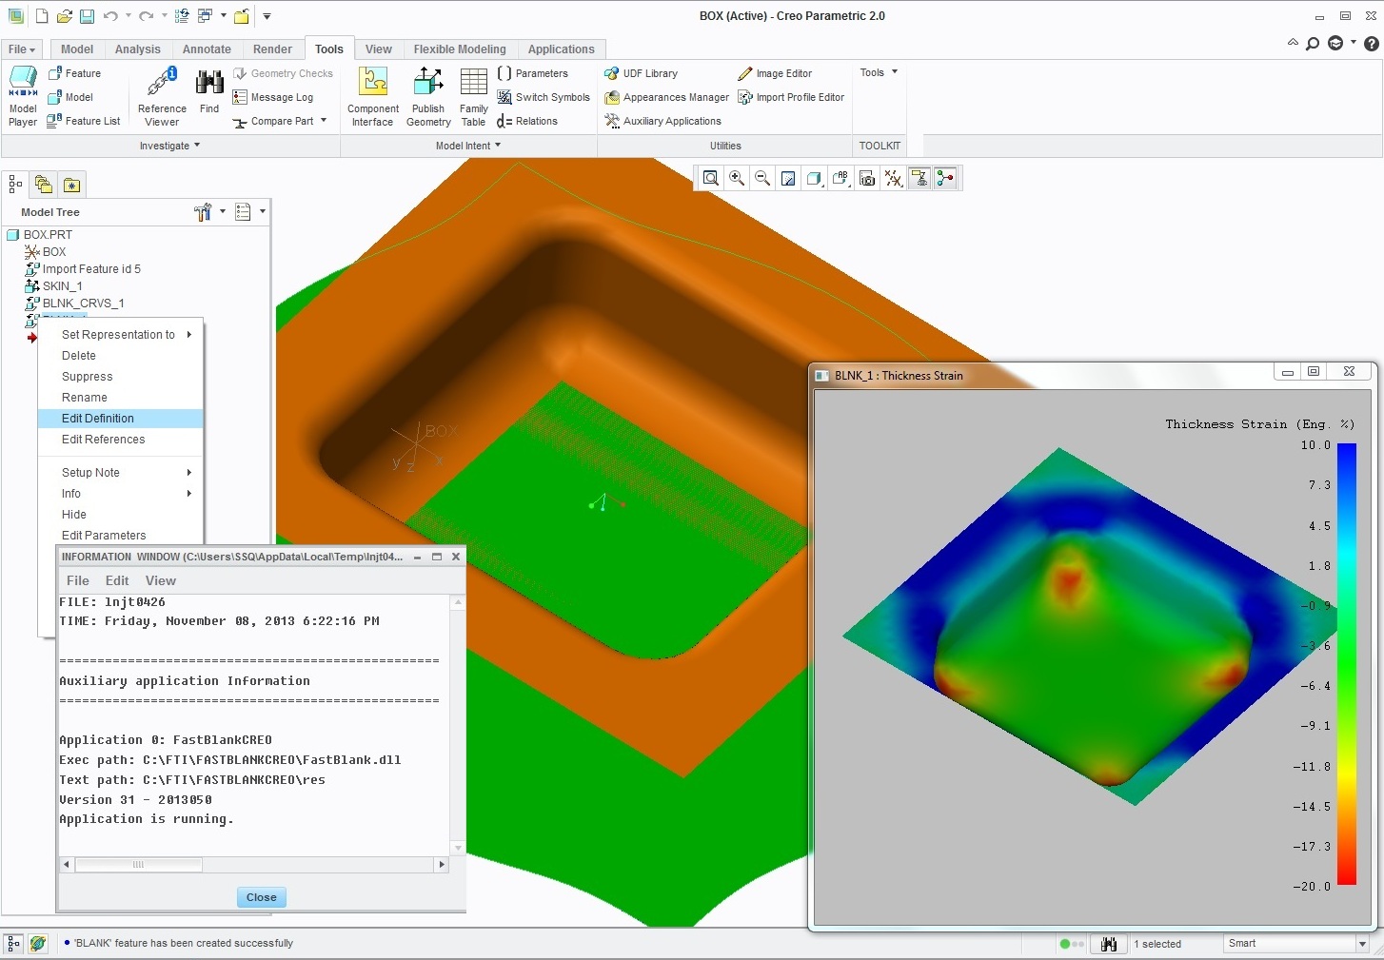Open Auxiliary Applications
This screenshot has width=1384, height=960.
click(x=663, y=121)
